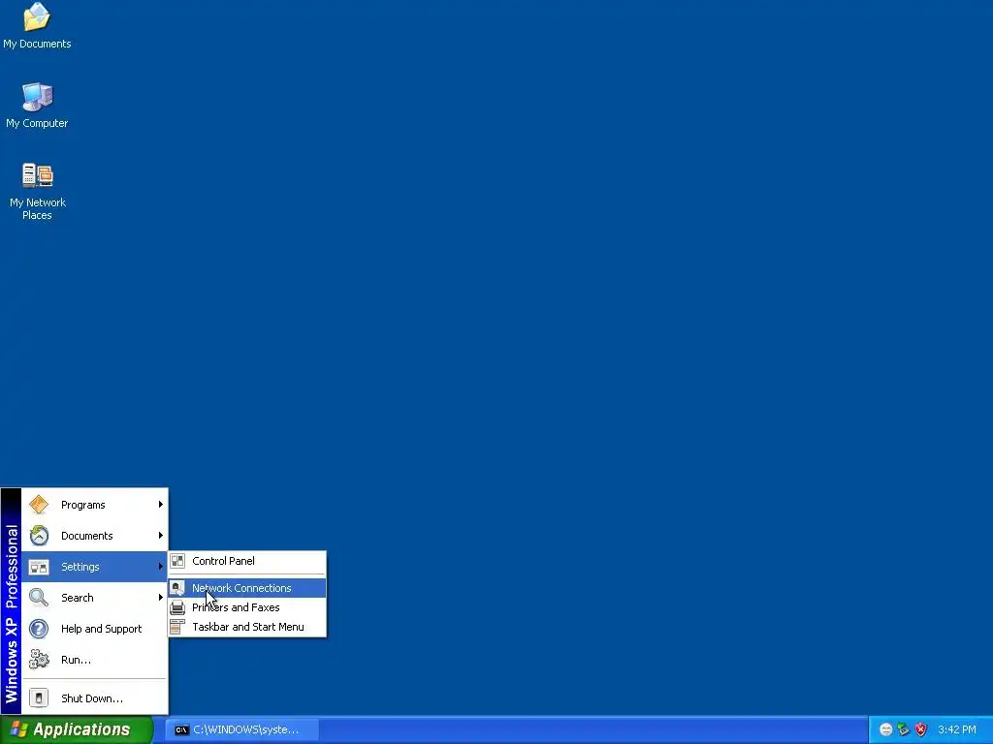The height and width of the screenshot is (744, 993).
Task: Click the network computers tray icon
Action: (x=903, y=729)
